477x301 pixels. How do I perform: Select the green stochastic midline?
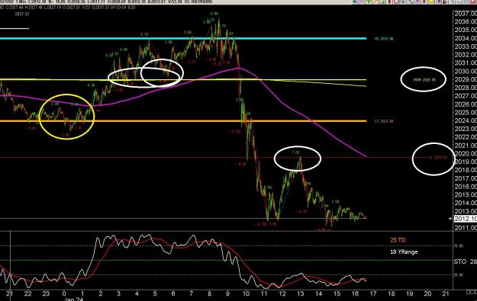coord(227,261)
